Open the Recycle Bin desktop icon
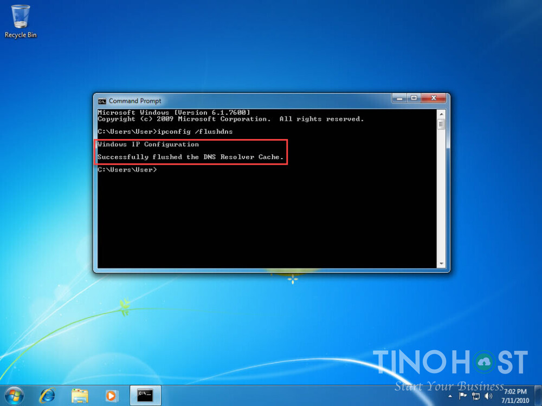Viewport: 542px width, 406px height. (x=21, y=21)
